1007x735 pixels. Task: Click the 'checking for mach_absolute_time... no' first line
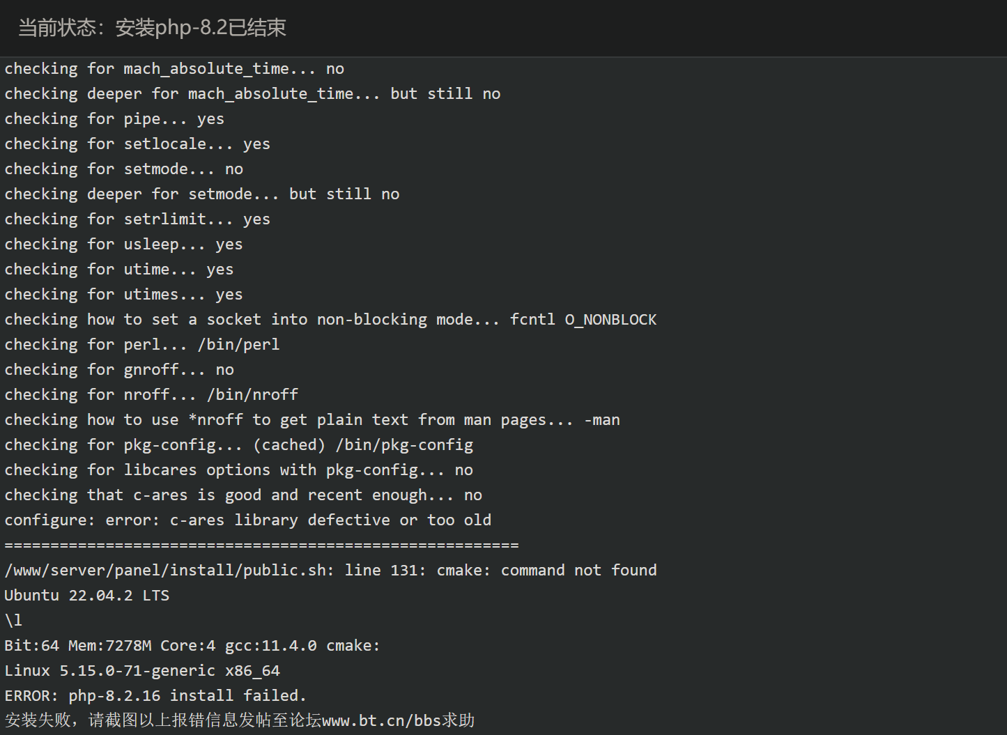[x=174, y=69]
